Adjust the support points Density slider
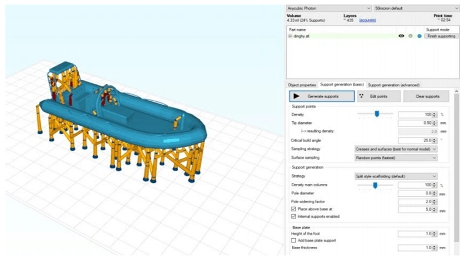466x262 pixels. click(377, 114)
